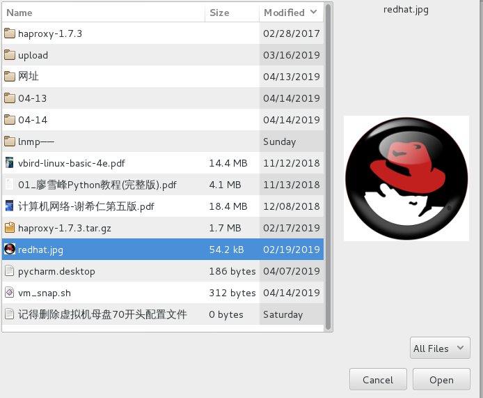This screenshot has width=483, height=398.
Task: Click the pycharm.desktop file icon
Action: tap(10, 271)
